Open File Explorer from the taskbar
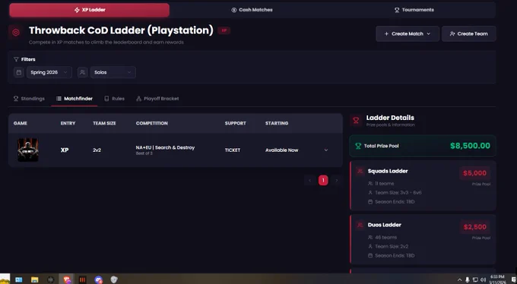The width and height of the screenshot is (517, 284). [35, 279]
